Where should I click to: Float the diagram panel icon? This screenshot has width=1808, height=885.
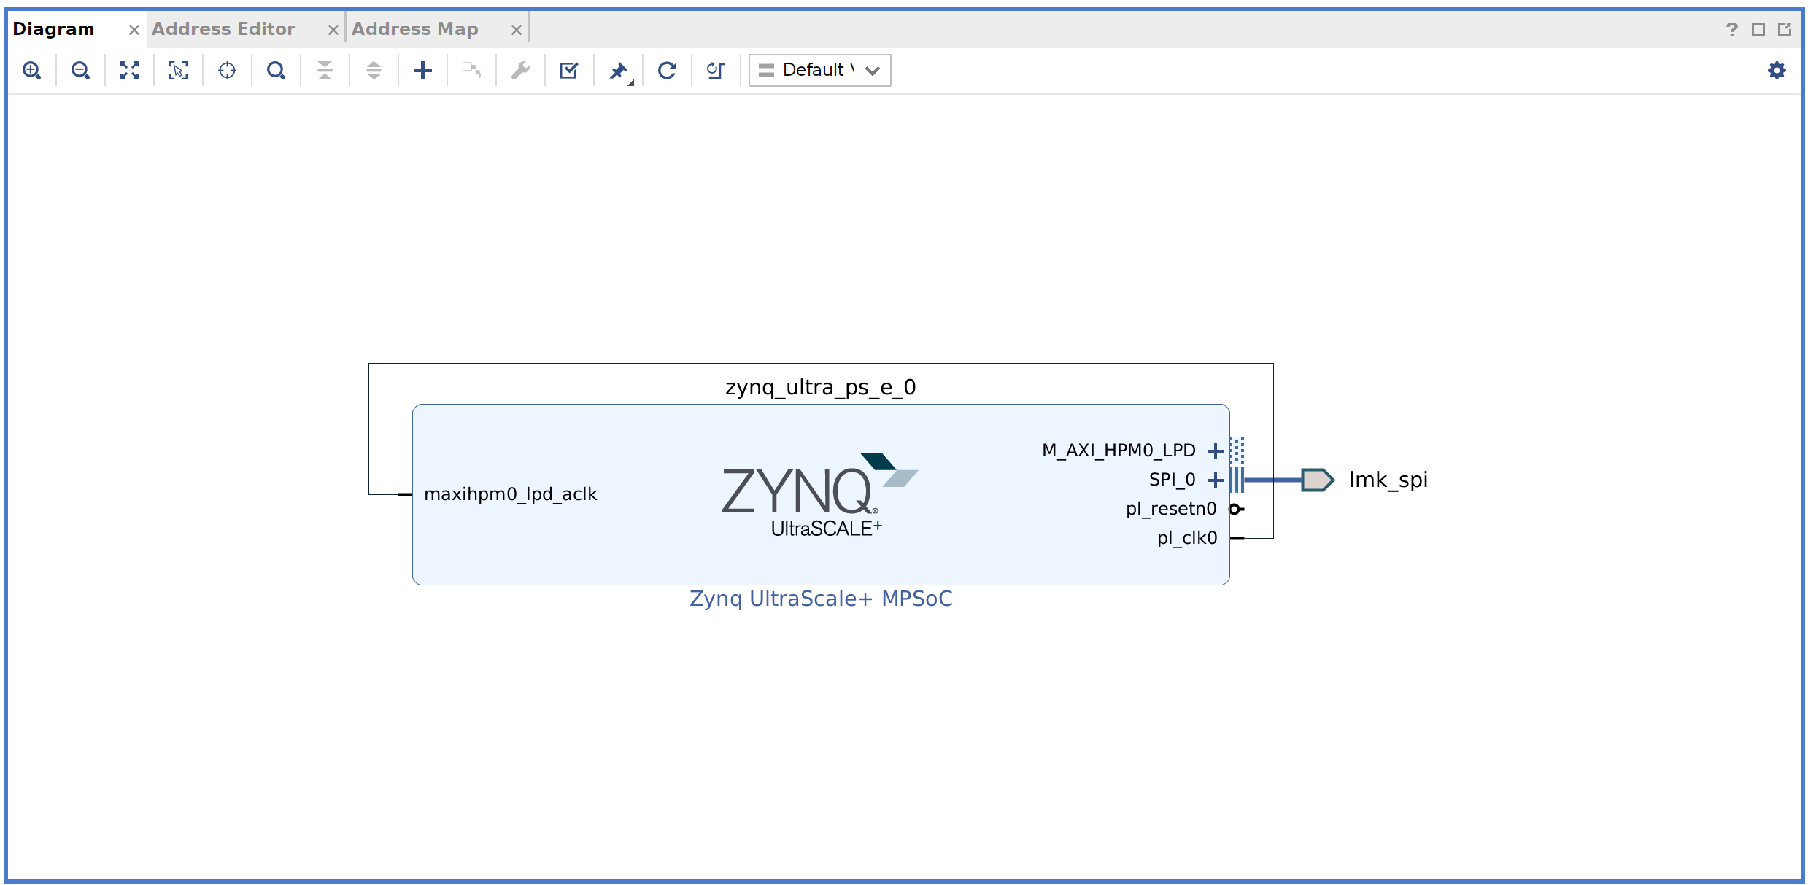[1785, 30]
